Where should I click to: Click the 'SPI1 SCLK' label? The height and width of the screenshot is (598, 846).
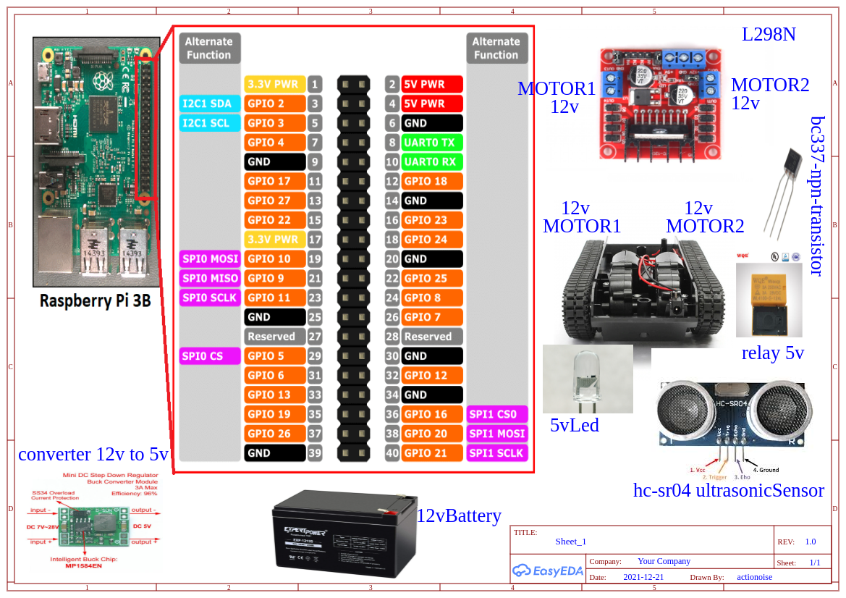(497, 452)
